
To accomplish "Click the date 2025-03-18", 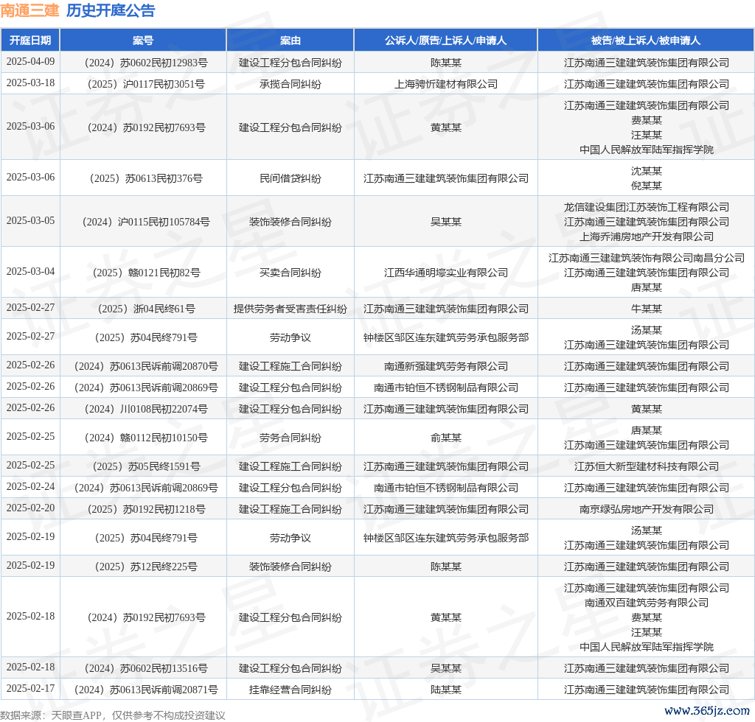I will click(x=30, y=83).
